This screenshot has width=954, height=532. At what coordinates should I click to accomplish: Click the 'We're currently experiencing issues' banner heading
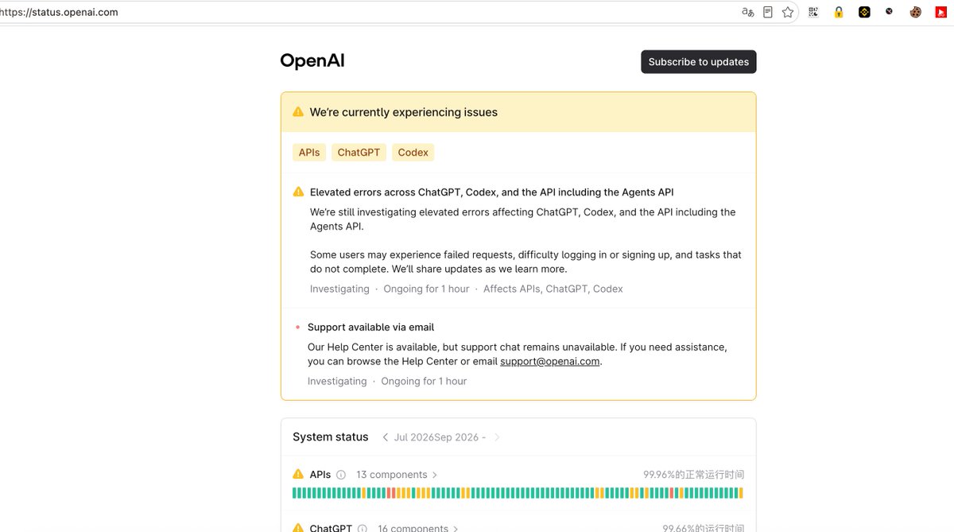pos(404,112)
